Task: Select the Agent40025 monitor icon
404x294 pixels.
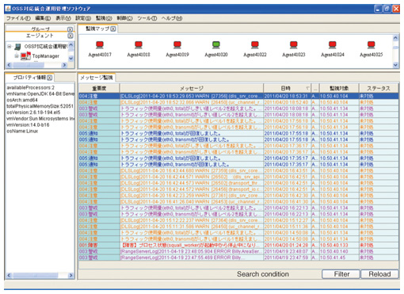Action: pyautogui.click(x=372, y=45)
